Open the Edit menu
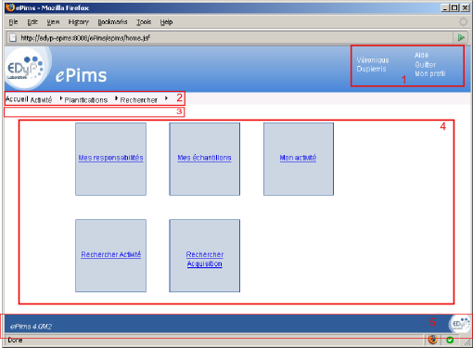Image resolution: width=473 pixels, height=348 pixels. point(32,22)
